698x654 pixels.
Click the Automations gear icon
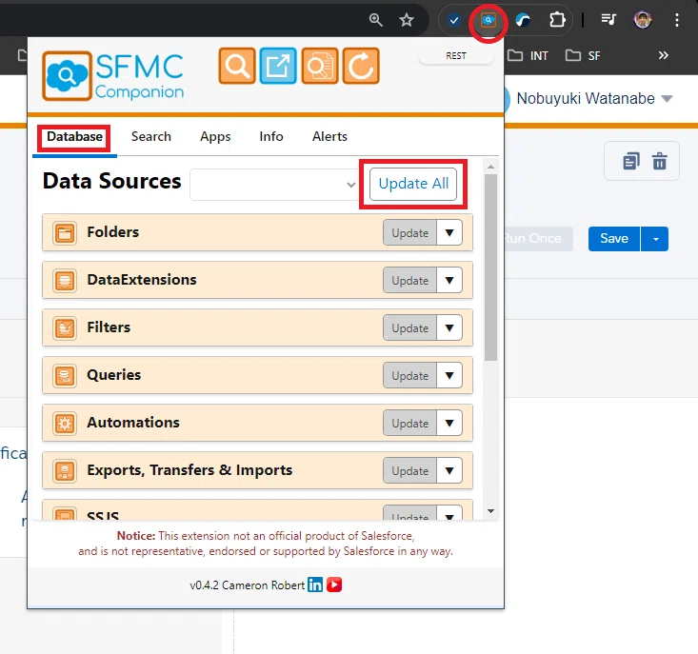(x=65, y=423)
